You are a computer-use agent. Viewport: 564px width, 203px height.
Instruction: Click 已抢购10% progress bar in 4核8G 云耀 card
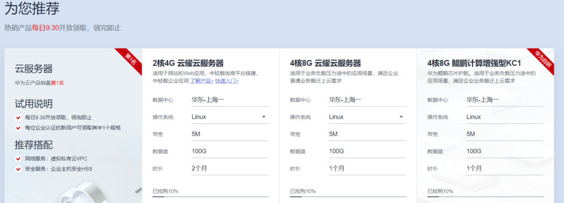coord(348,196)
